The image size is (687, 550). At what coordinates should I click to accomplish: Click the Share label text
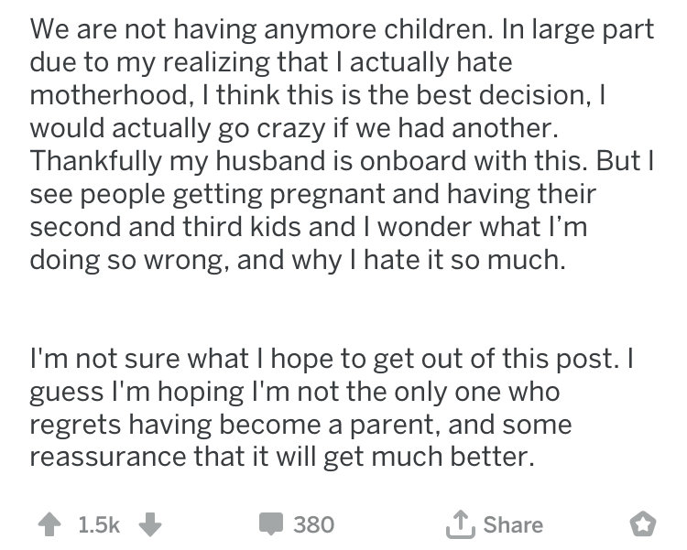click(x=513, y=524)
